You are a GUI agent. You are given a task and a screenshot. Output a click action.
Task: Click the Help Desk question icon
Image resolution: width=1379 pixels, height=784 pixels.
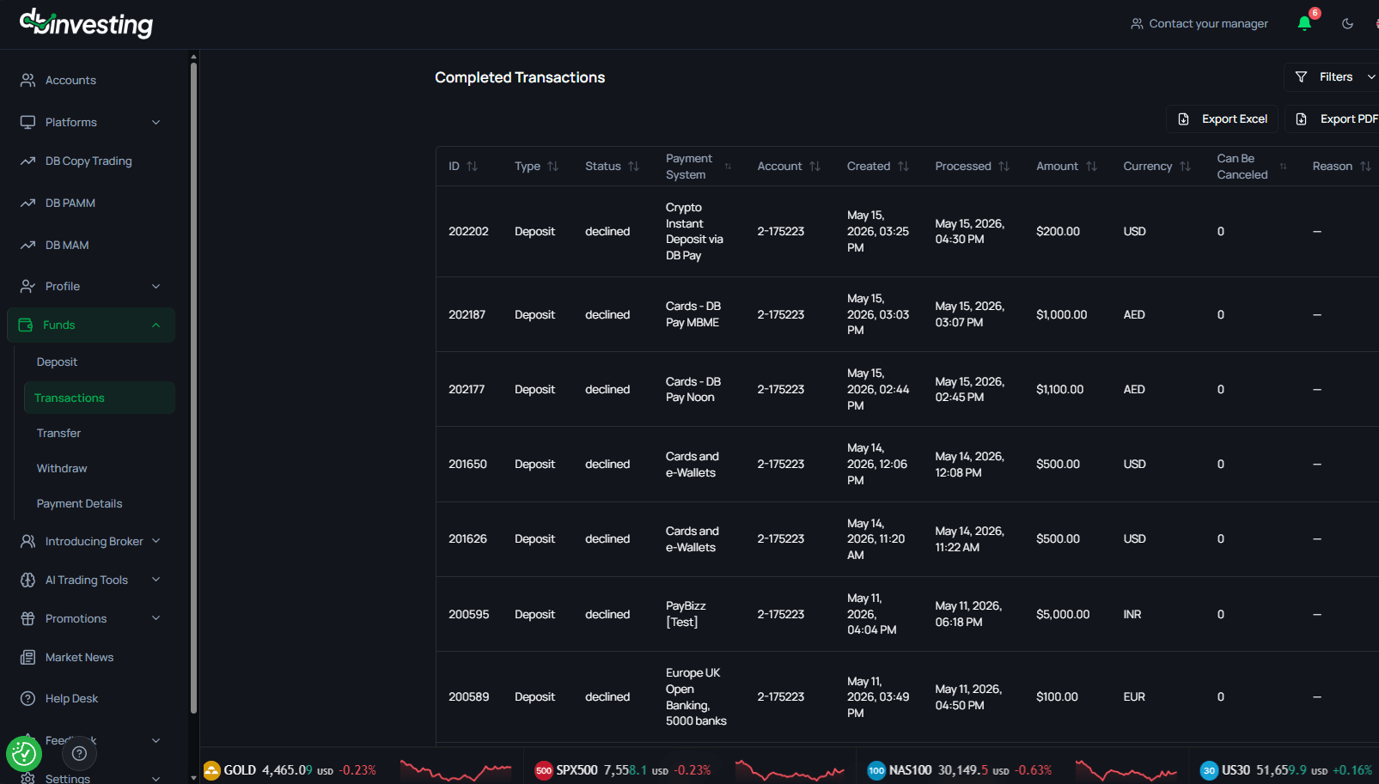[x=28, y=698]
